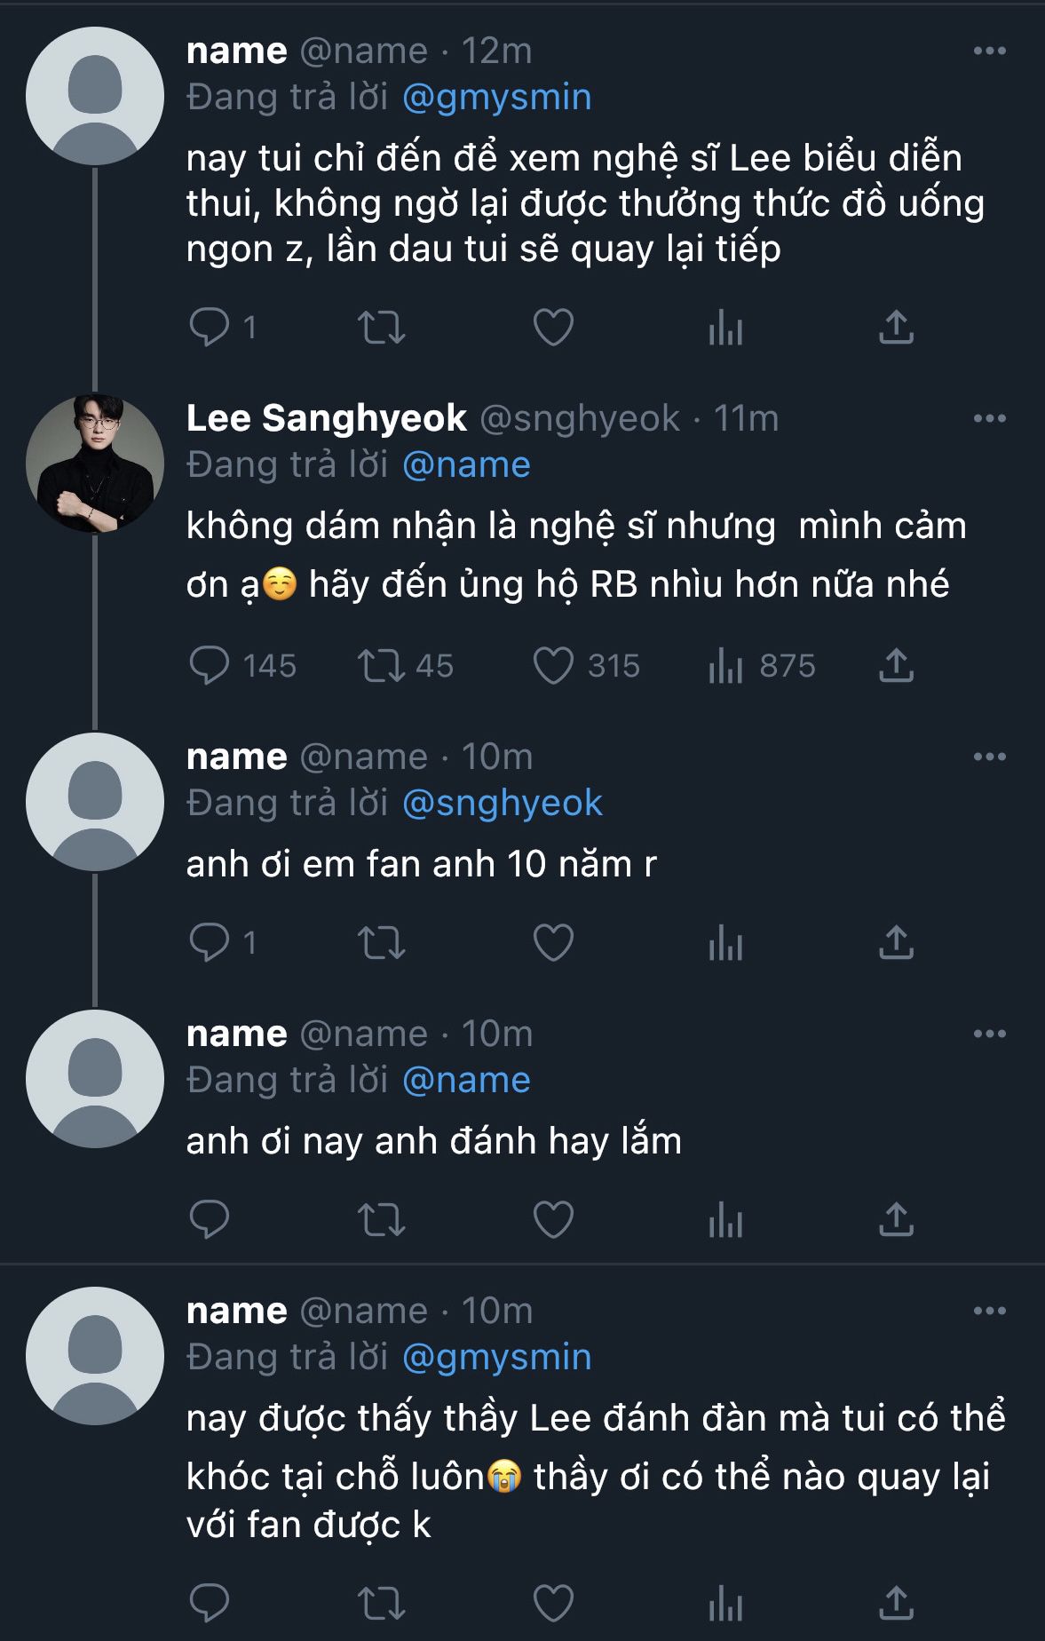Share Lee Sanghyeok's tweet
The image size is (1045, 1641).
(896, 665)
